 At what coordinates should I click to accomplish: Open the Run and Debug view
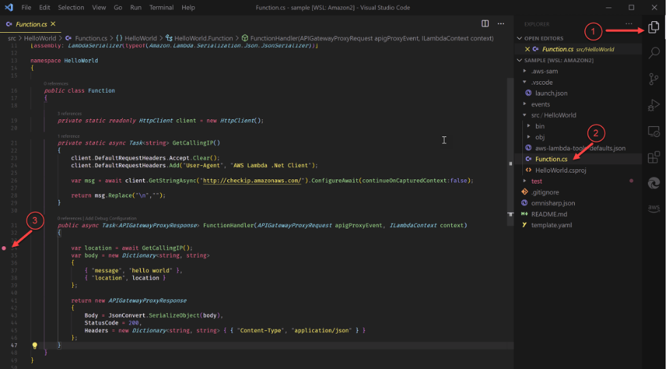(653, 105)
